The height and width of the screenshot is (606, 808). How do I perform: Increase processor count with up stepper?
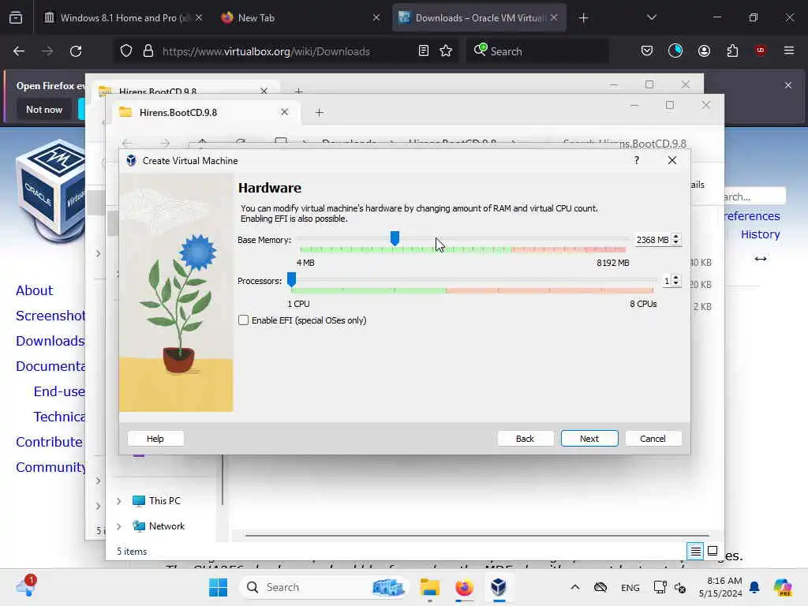pos(676,278)
